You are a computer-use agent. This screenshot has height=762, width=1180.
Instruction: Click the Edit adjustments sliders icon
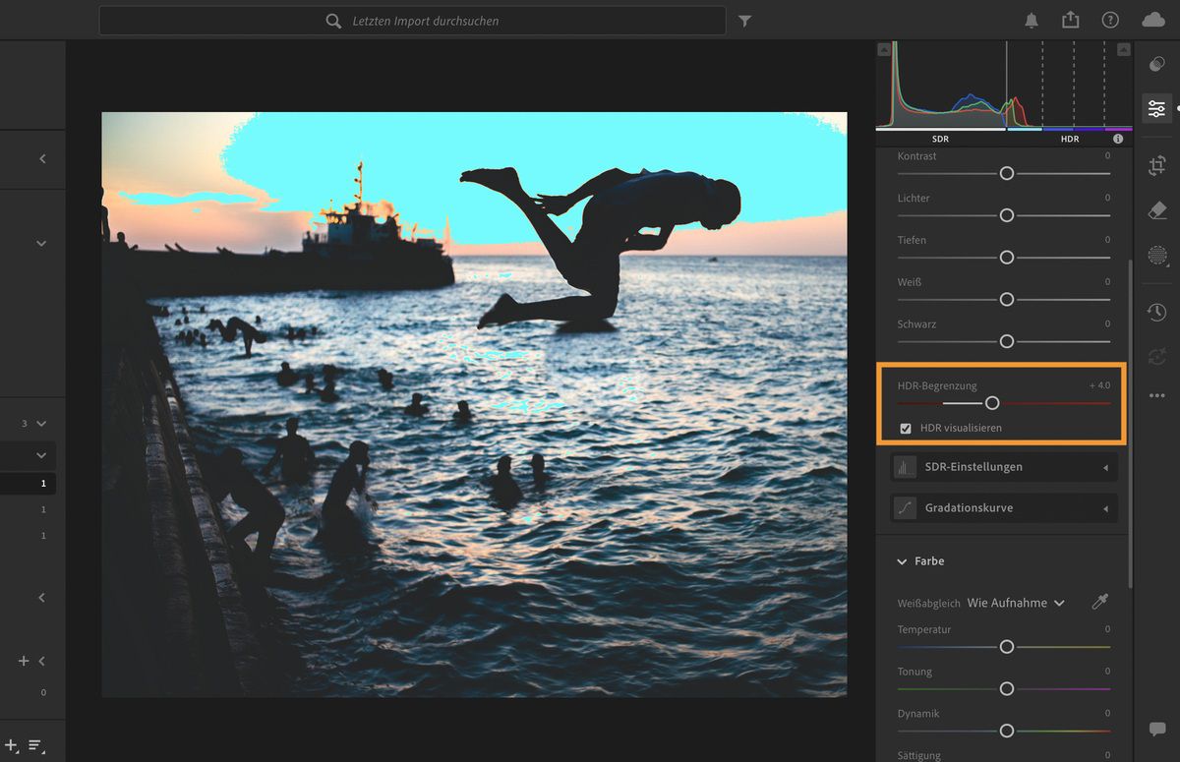pyautogui.click(x=1156, y=108)
